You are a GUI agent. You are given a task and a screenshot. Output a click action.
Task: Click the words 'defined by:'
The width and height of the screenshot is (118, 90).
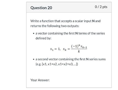(x=44, y=38)
